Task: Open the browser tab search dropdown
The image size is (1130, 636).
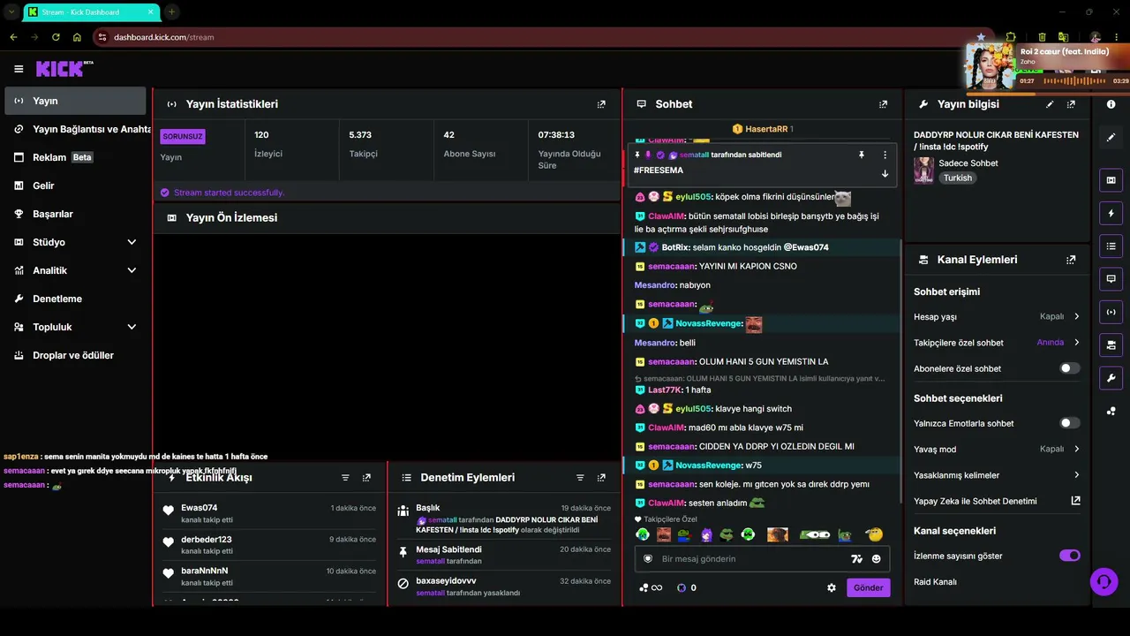Action: pyautogui.click(x=11, y=11)
